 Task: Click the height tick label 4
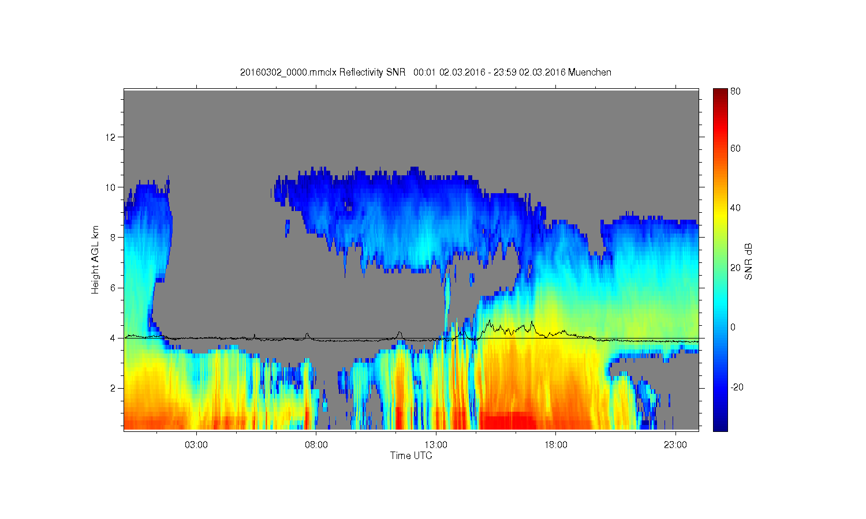[x=113, y=338]
